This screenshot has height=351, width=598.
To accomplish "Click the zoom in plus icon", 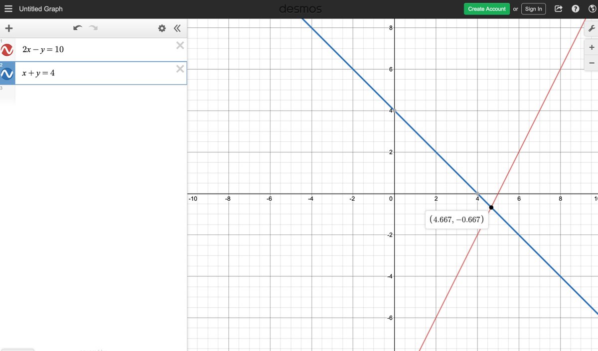I will click(591, 47).
